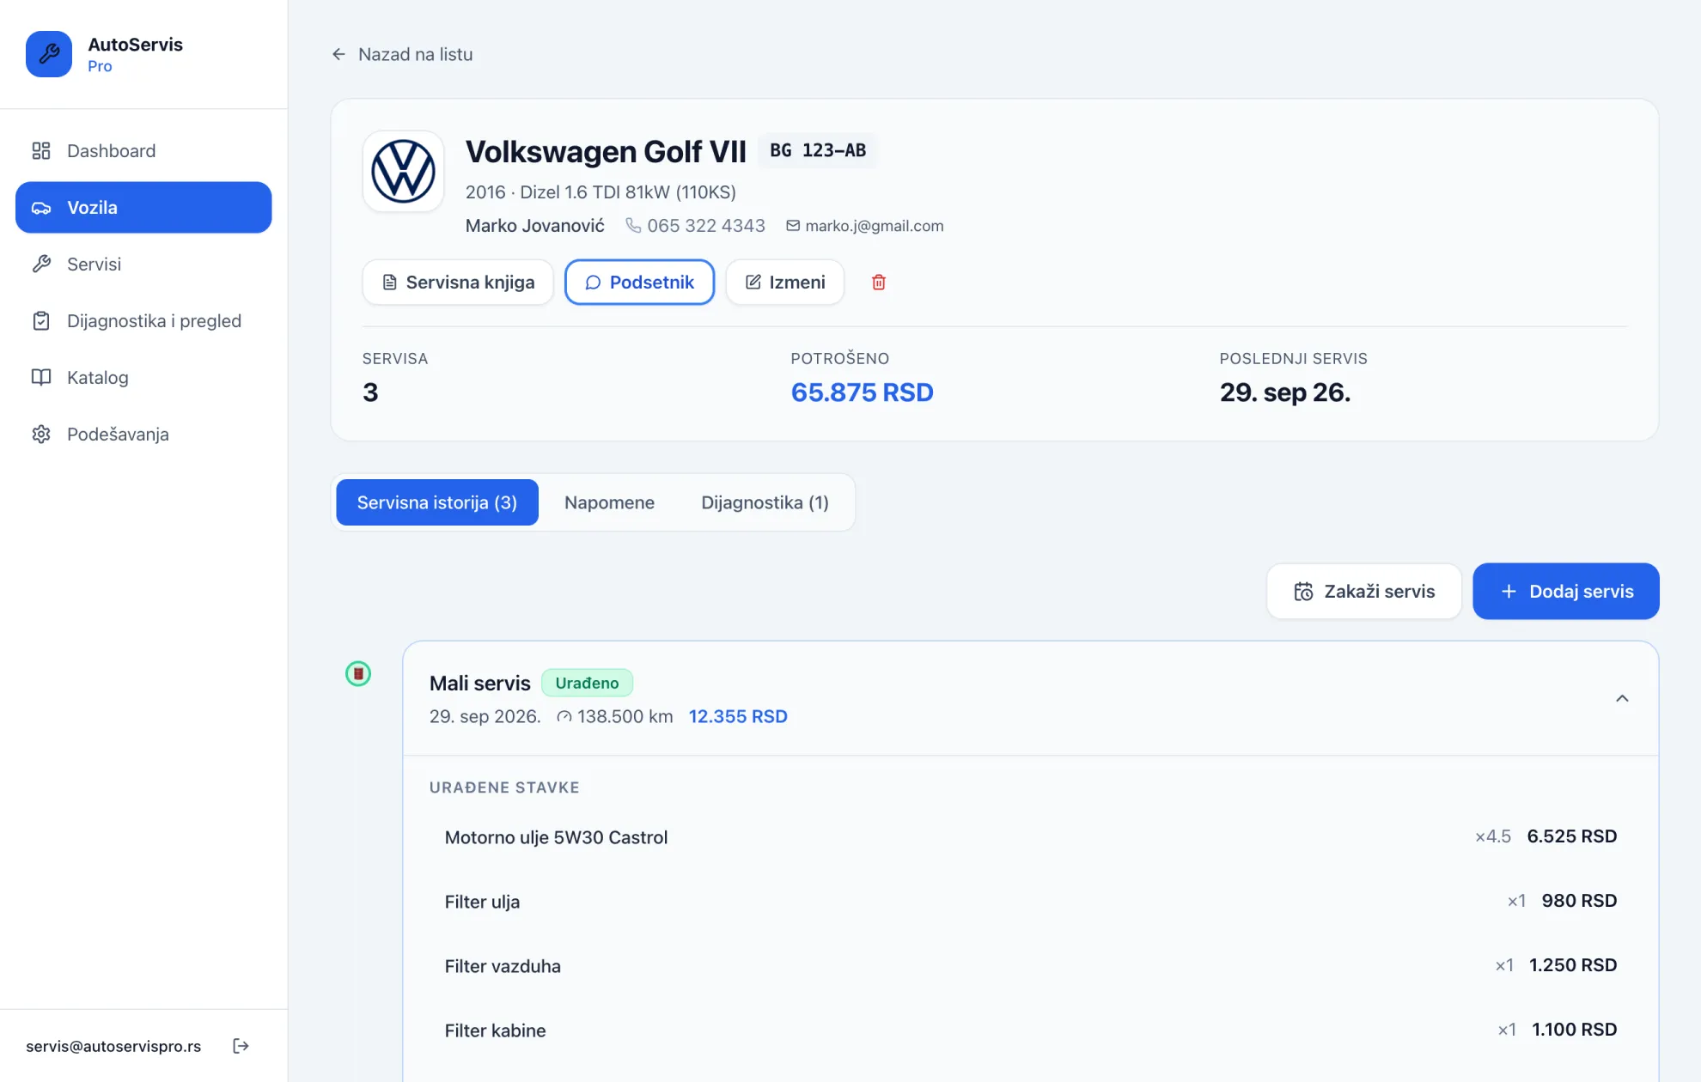Click the 12.355 RSD service price
This screenshot has height=1082, width=1701.
[738, 716]
